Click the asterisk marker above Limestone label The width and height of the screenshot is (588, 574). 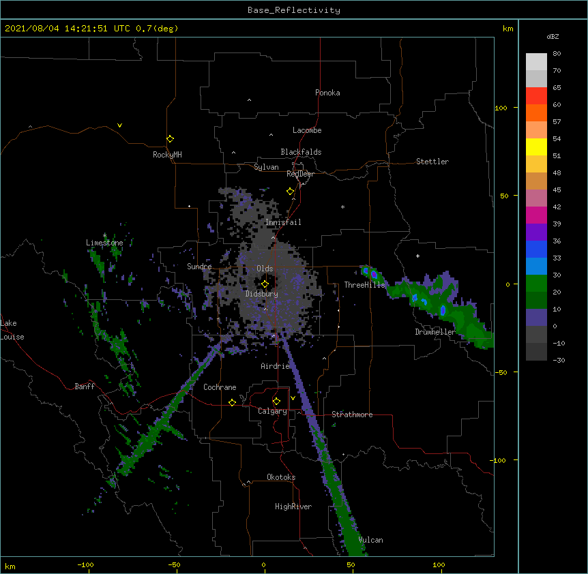pos(104,235)
